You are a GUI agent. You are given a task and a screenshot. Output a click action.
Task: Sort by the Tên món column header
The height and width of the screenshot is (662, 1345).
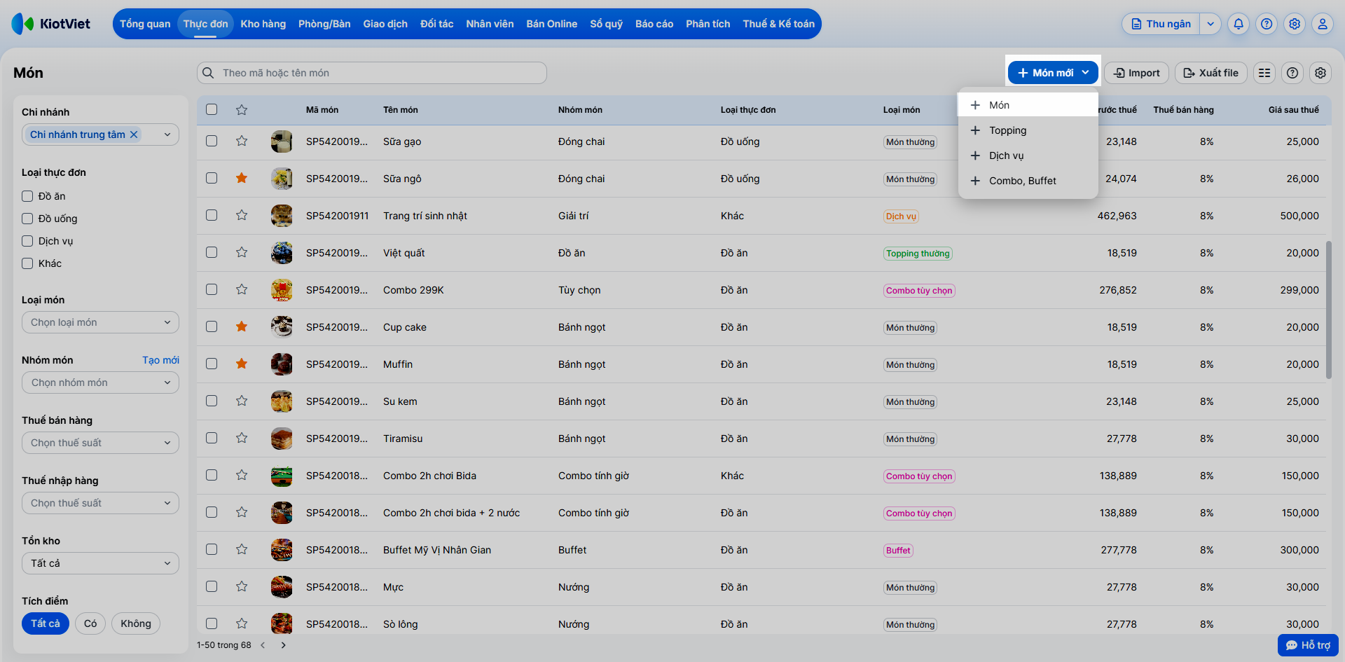click(x=401, y=110)
